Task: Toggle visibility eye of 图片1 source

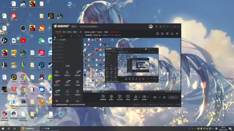Action: pyautogui.click(x=54, y=58)
